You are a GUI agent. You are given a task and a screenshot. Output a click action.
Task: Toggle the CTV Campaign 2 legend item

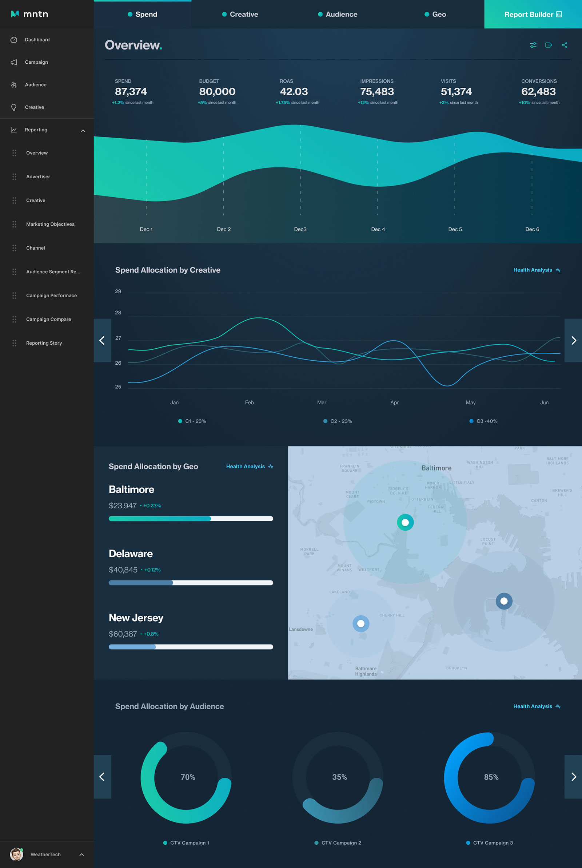tap(338, 843)
